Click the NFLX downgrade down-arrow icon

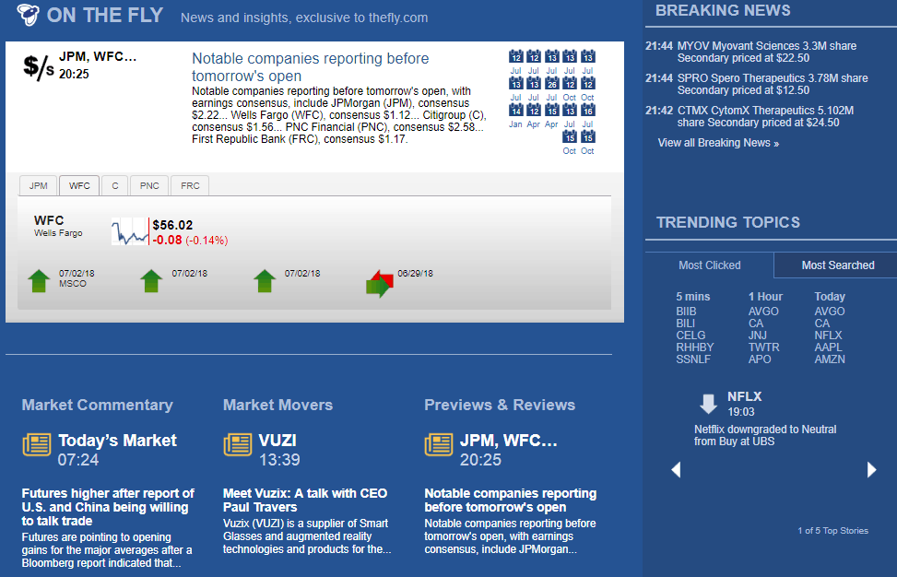pos(708,403)
